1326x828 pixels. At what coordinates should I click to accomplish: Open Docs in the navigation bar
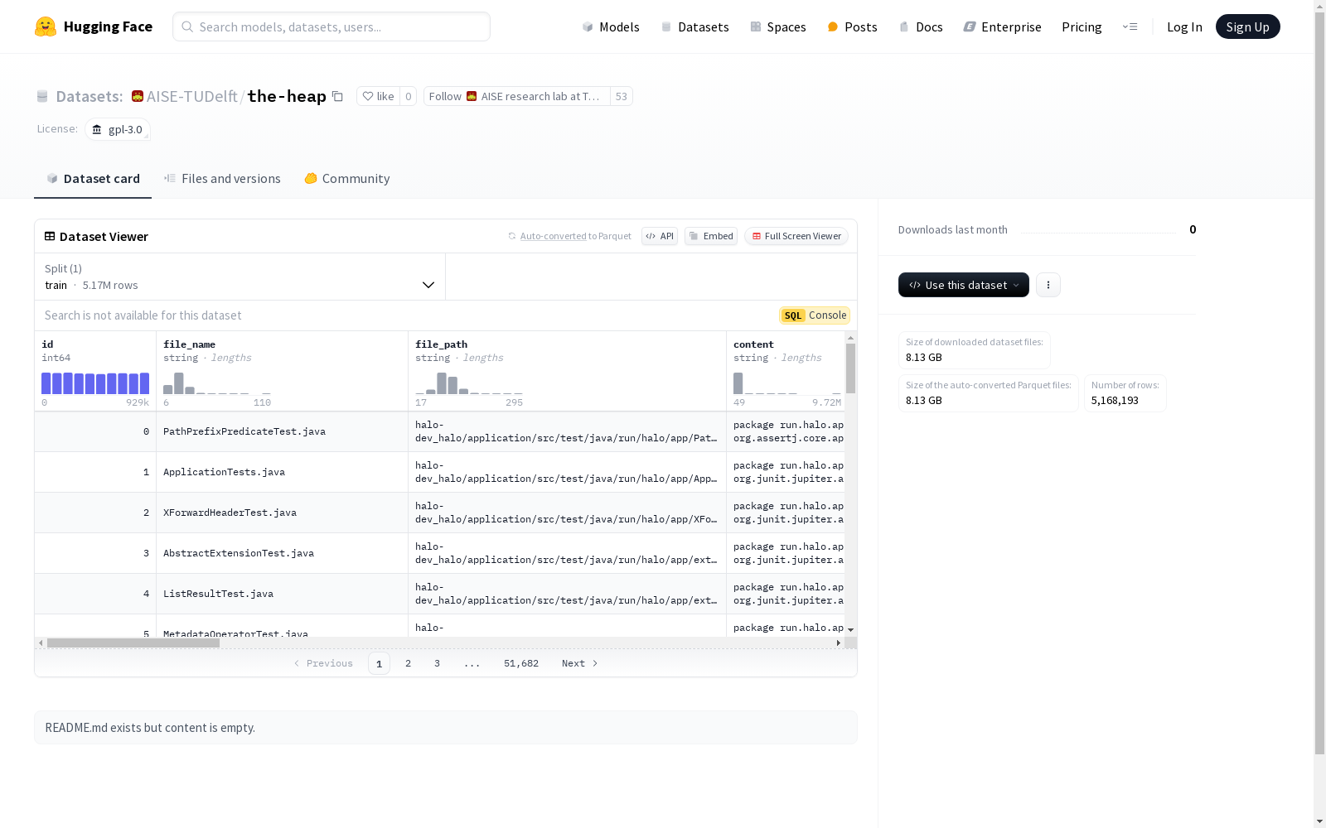pyautogui.click(x=921, y=26)
